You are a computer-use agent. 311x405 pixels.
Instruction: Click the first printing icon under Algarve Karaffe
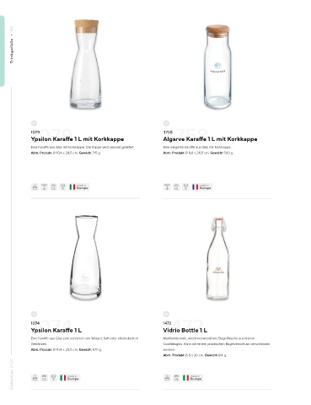point(167,187)
